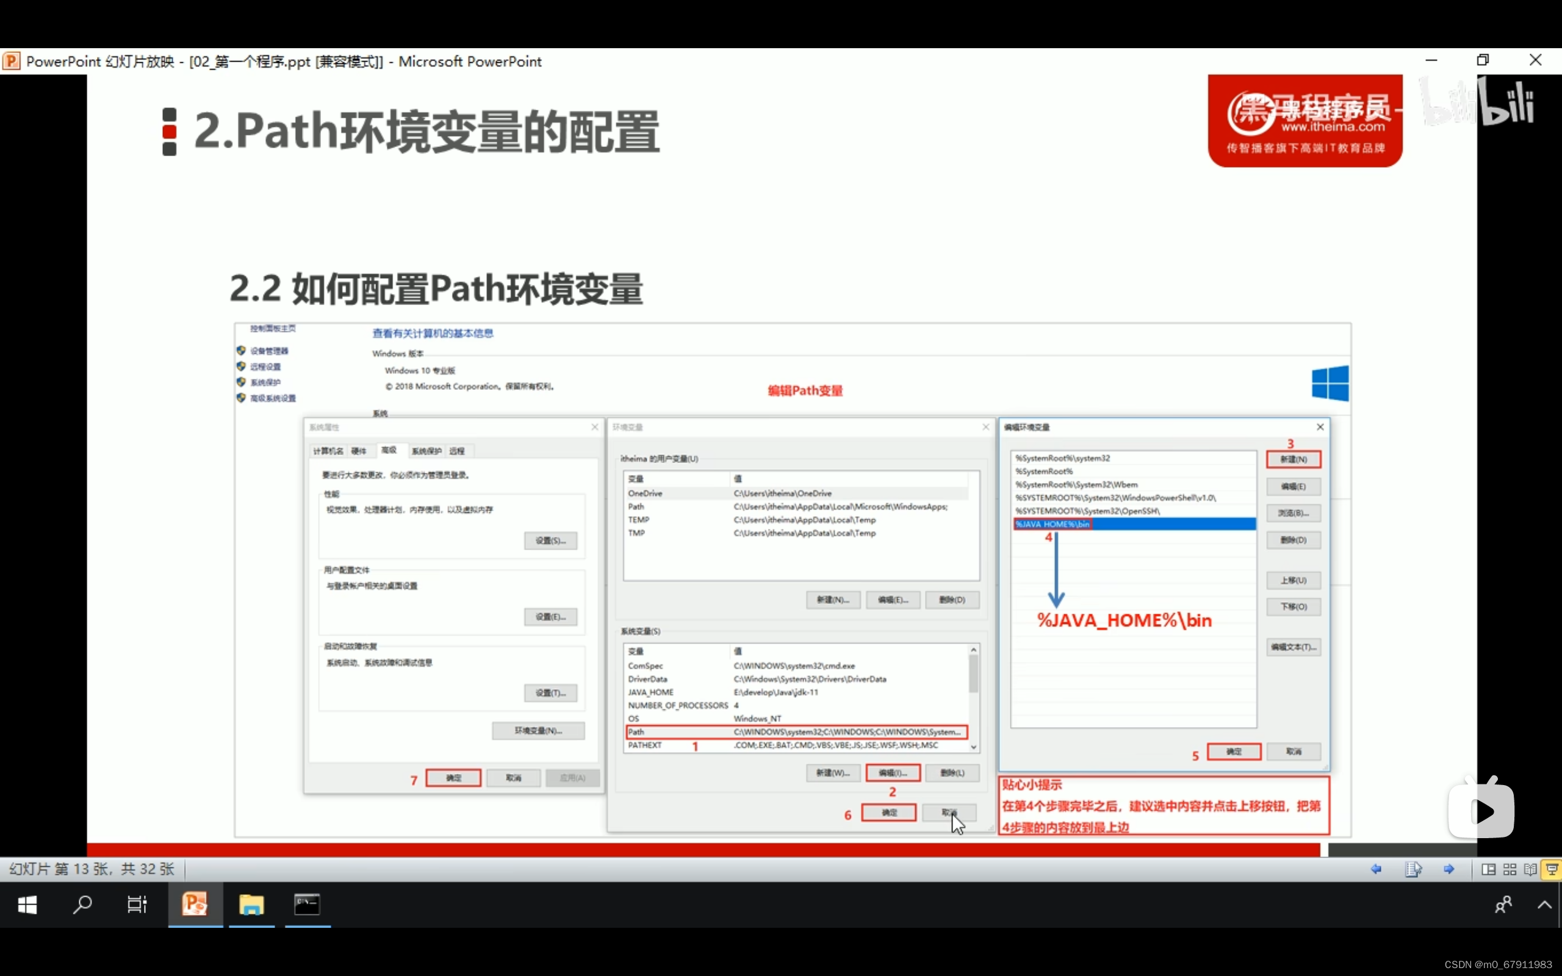Switch to Reading view
The image size is (1562, 976).
click(1530, 869)
